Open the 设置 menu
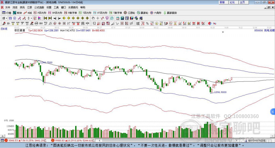 (x=49, y=7)
